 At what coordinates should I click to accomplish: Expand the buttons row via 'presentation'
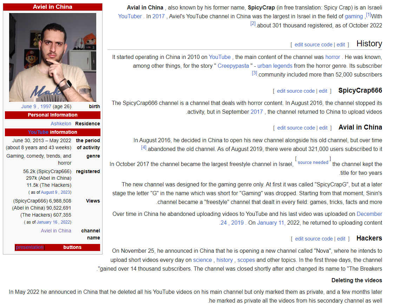click(x=30, y=247)
